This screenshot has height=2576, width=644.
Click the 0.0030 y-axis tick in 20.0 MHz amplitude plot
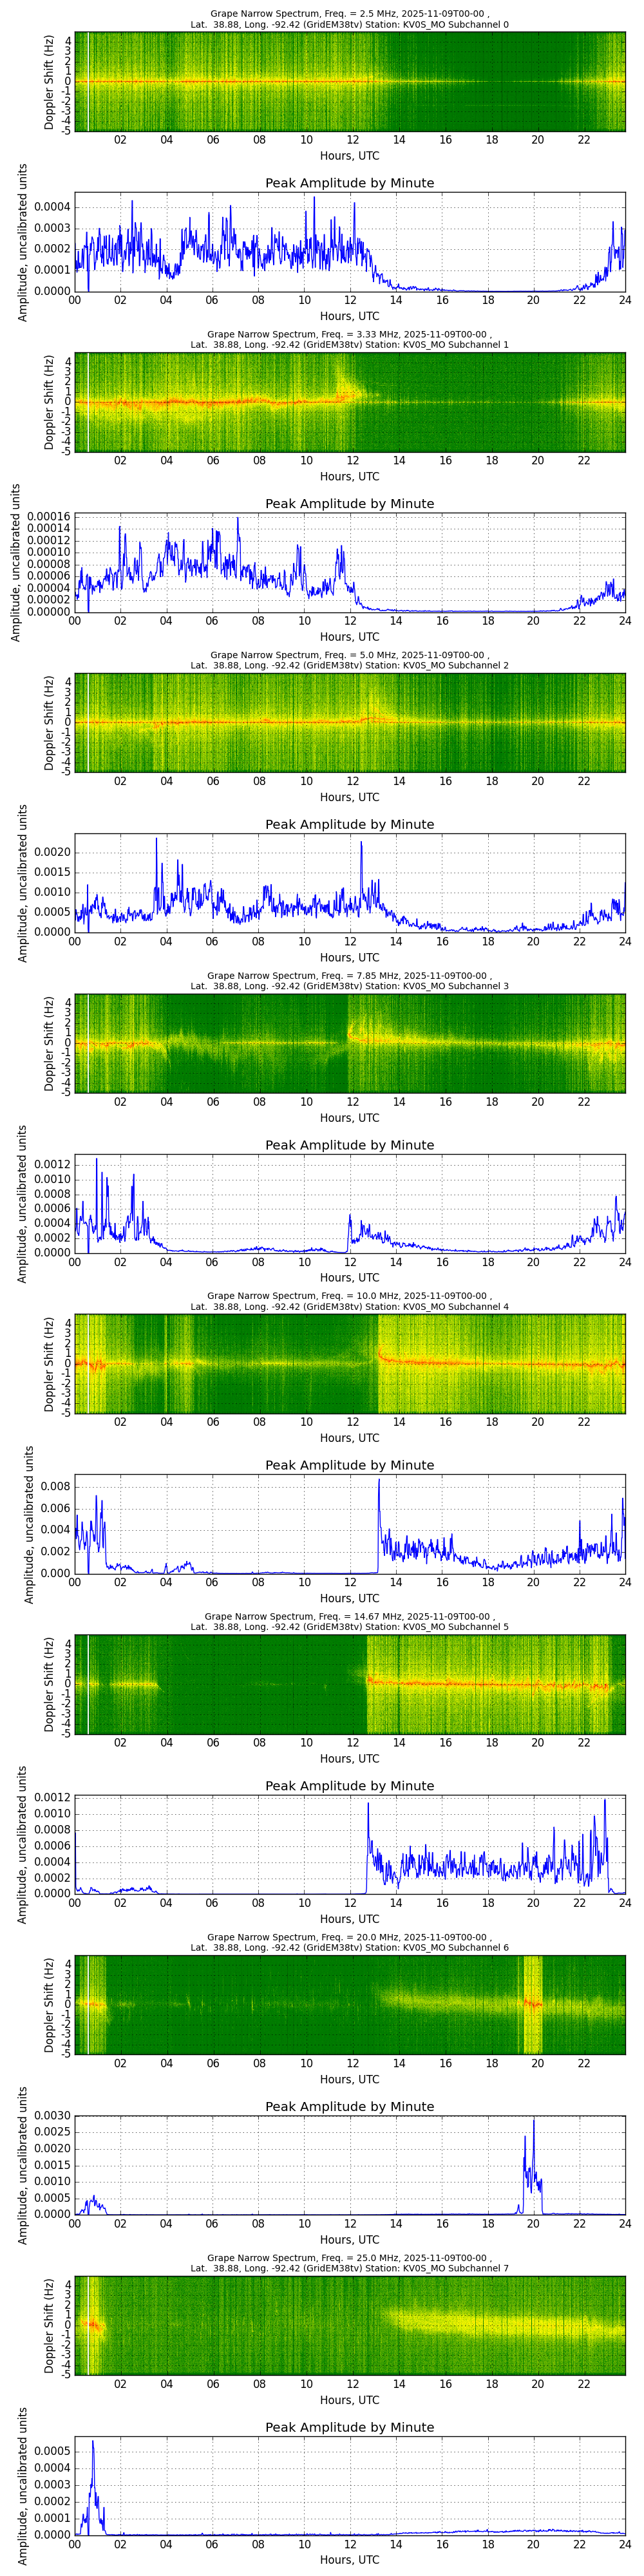click(53, 2116)
